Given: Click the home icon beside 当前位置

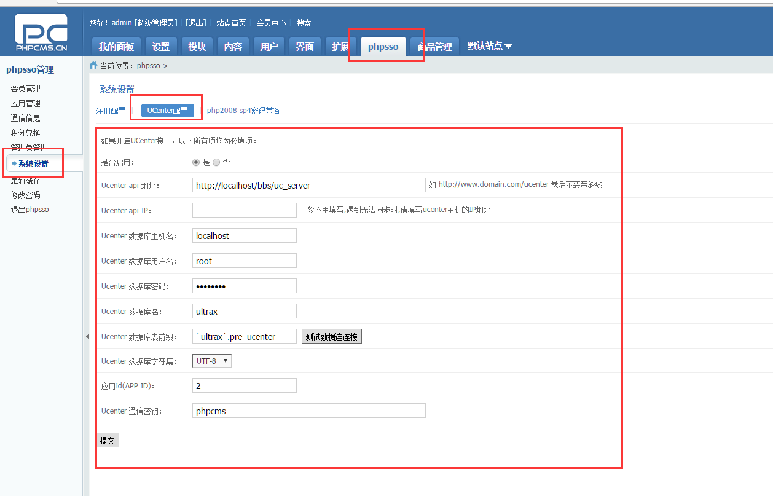Looking at the screenshot, I should pyautogui.click(x=93, y=65).
